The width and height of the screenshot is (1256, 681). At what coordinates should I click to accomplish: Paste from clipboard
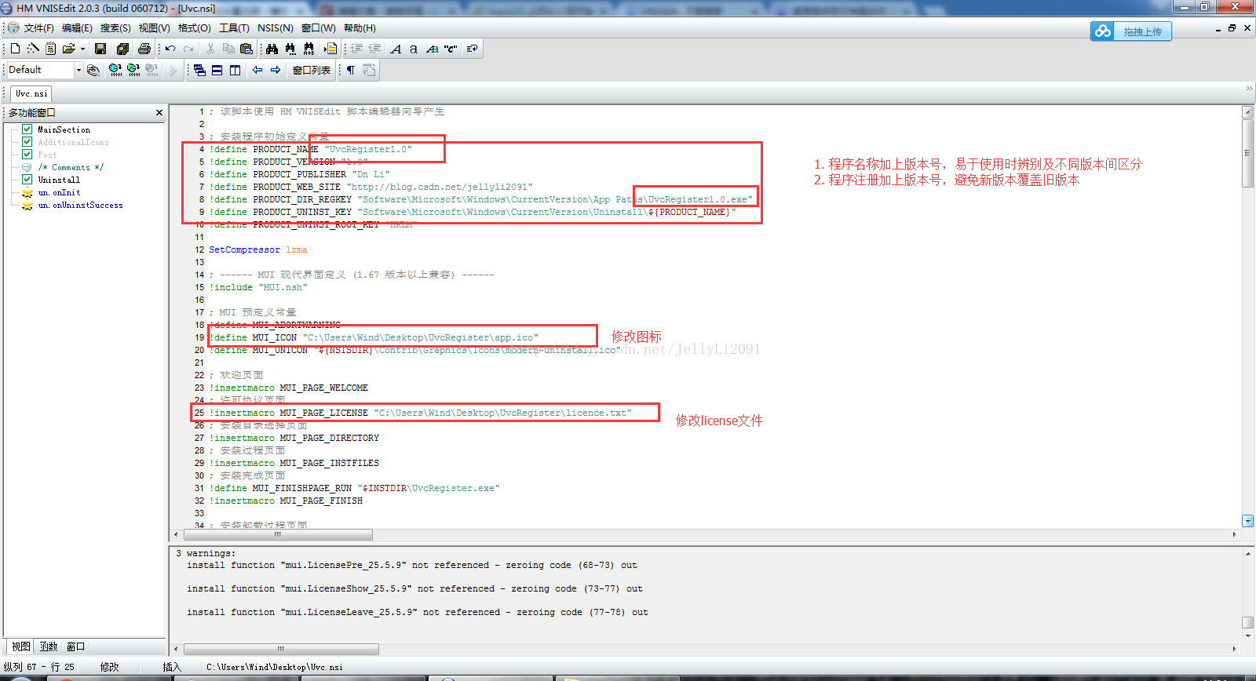[x=246, y=49]
